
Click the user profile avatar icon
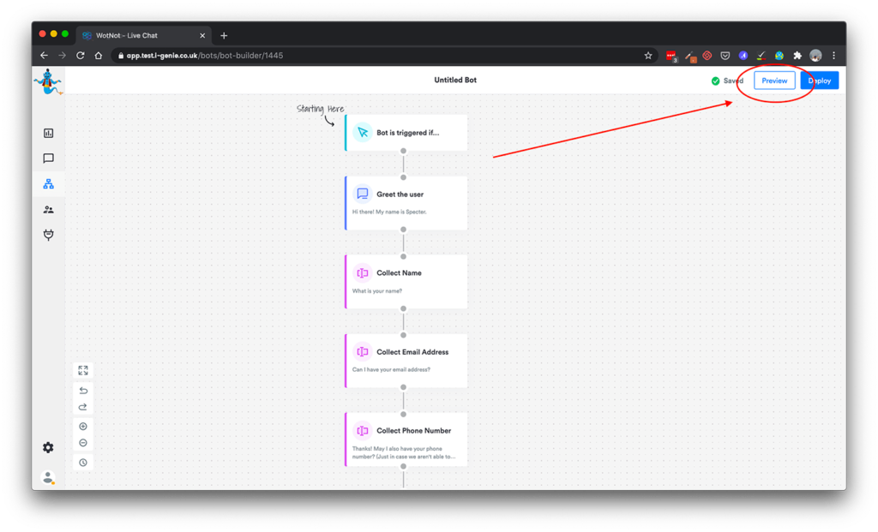click(48, 477)
